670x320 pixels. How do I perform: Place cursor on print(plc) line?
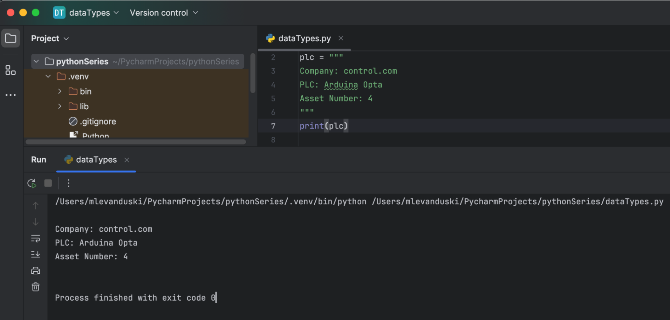click(324, 126)
